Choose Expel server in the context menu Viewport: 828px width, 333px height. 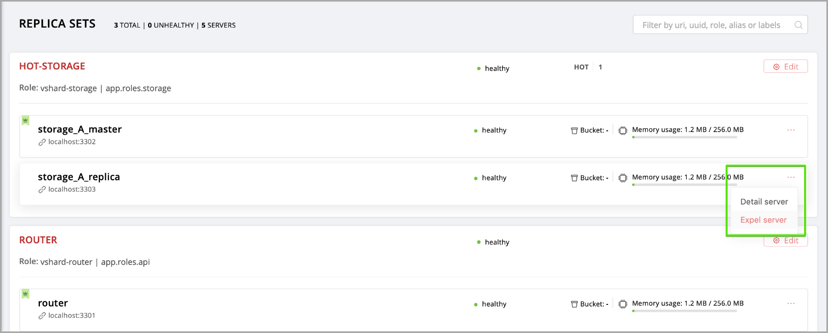(x=763, y=220)
